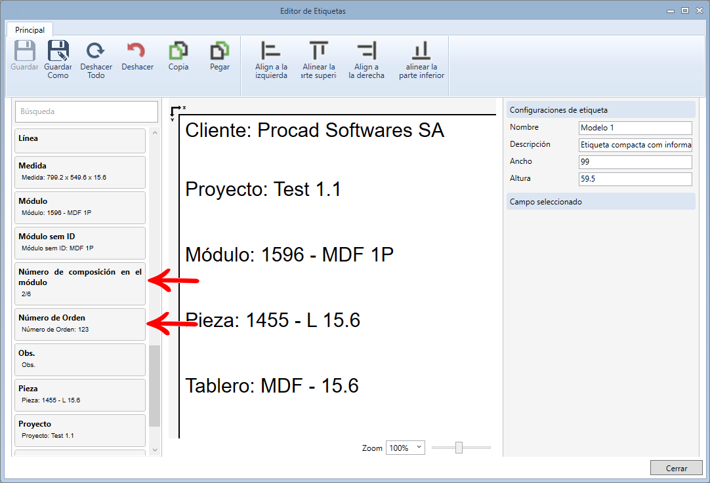
Task: Select the Módulo field item
Action: pyautogui.click(x=80, y=208)
